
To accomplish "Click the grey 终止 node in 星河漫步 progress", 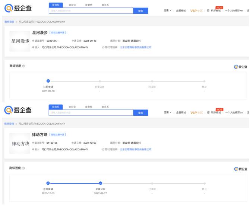I will tap(205, 81).
